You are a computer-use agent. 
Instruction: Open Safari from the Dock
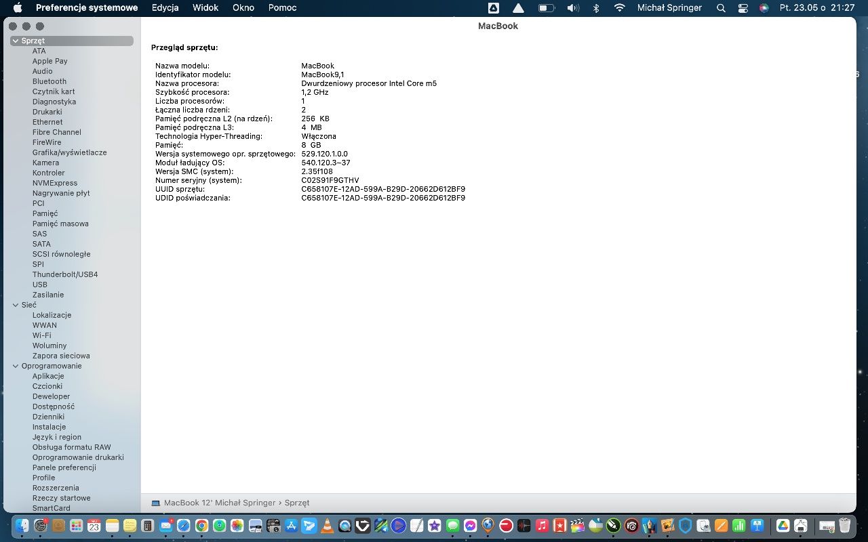point(184,525)
